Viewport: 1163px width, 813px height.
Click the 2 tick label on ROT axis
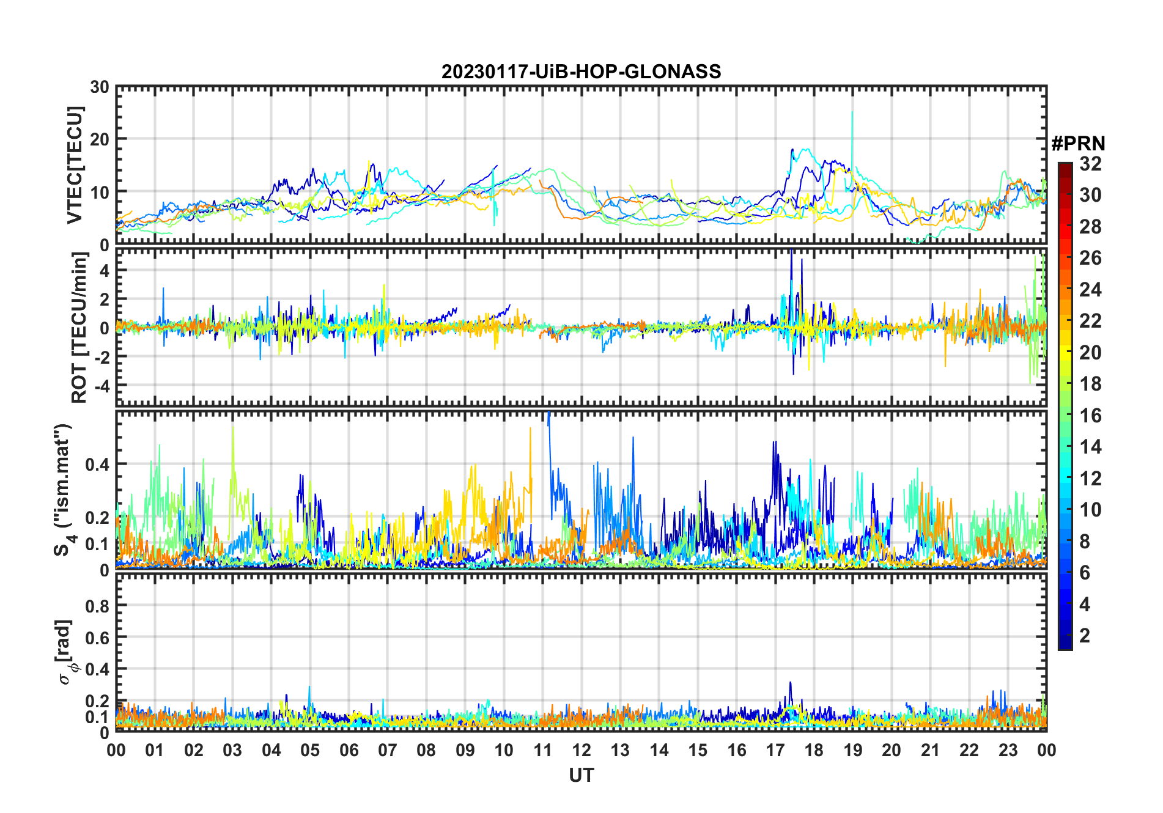pyautogui.click(x=105, y=299)
